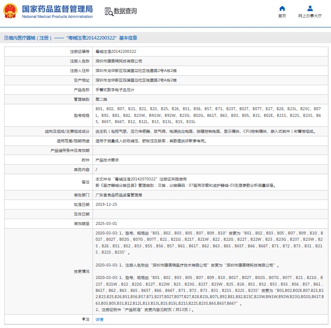The image size is (331, 328).
Task: Select registration number 粤械注准20142200322 value
Action: click(116, 52)
